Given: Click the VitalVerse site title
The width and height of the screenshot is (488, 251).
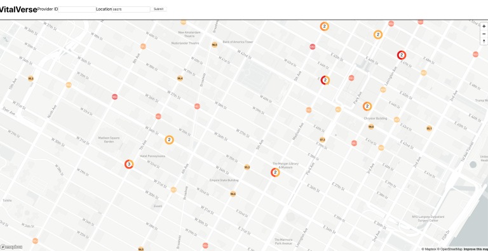Looking at the screenshot, I should tap(18, 10).
